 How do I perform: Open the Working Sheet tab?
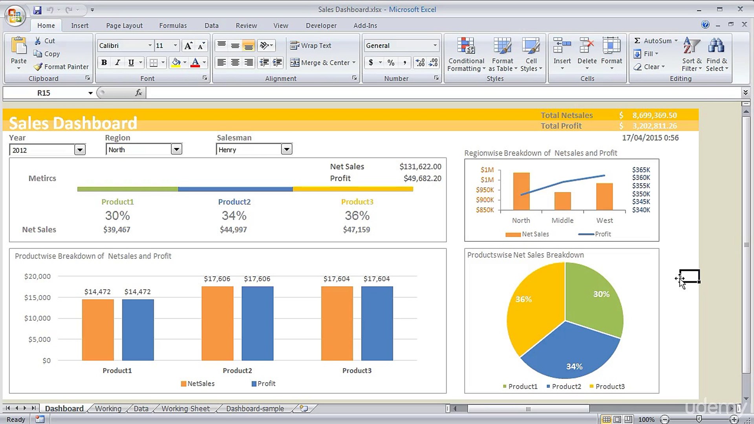pos(185,408)
